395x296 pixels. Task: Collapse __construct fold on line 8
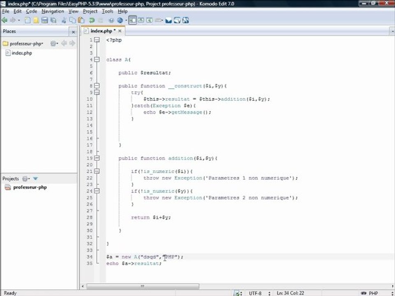coord(97,86)
